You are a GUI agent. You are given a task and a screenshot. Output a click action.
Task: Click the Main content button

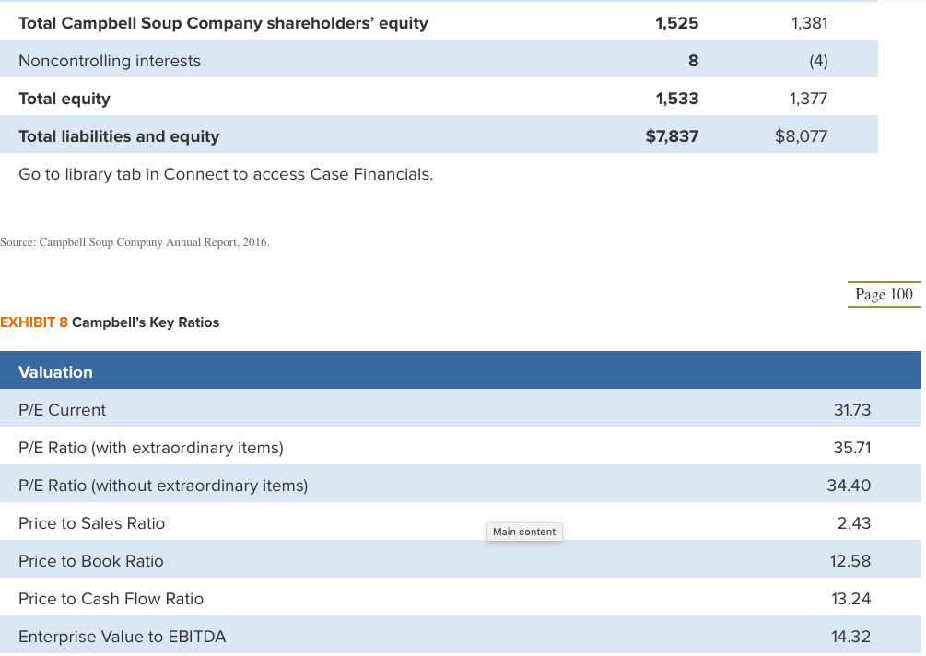pos(523,532)
